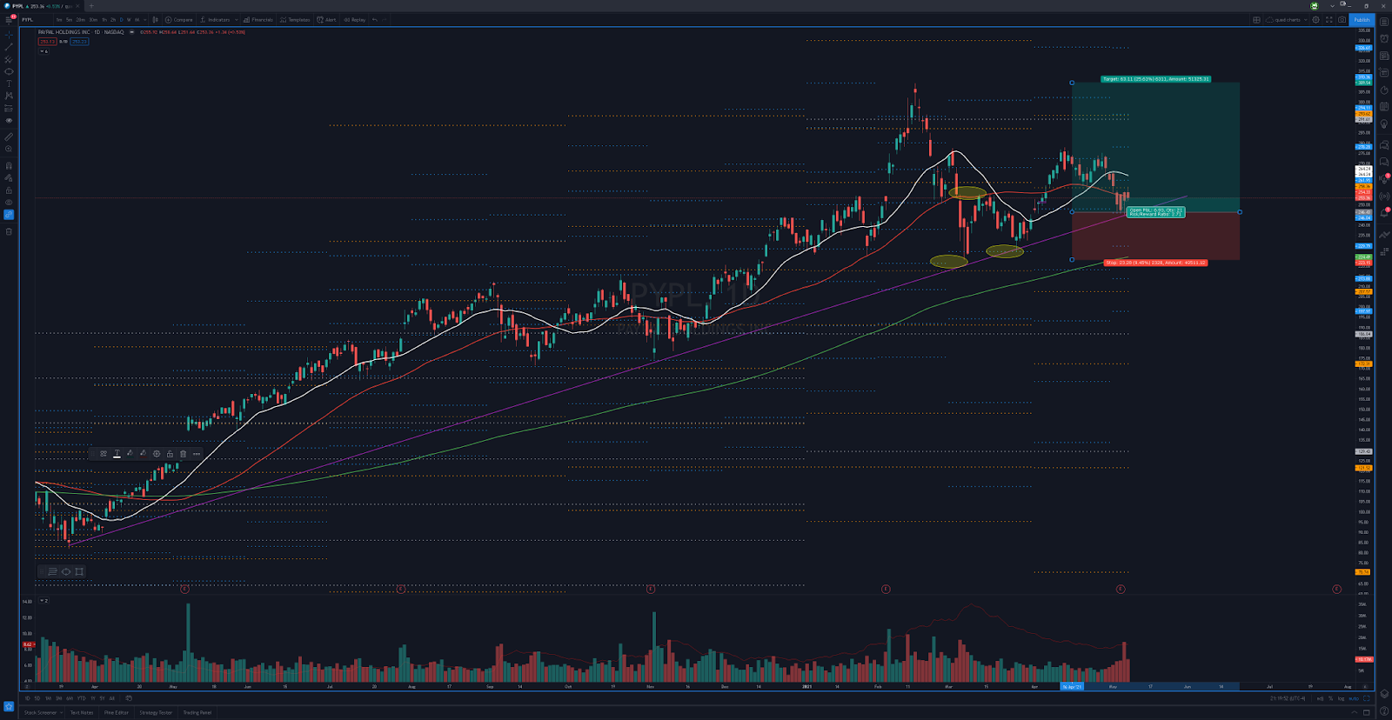Open more options in floating toolbar

point(197,454)
